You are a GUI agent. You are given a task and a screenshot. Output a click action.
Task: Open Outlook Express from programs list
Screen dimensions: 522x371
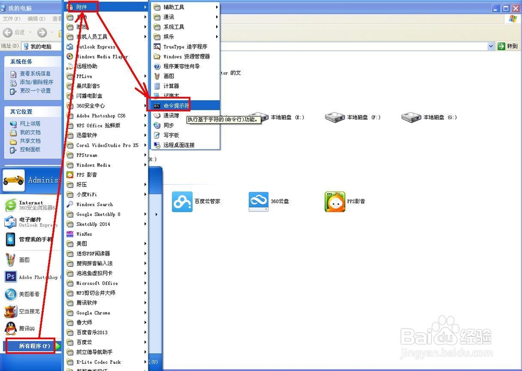pyautogui.click(x=106, y=46)
